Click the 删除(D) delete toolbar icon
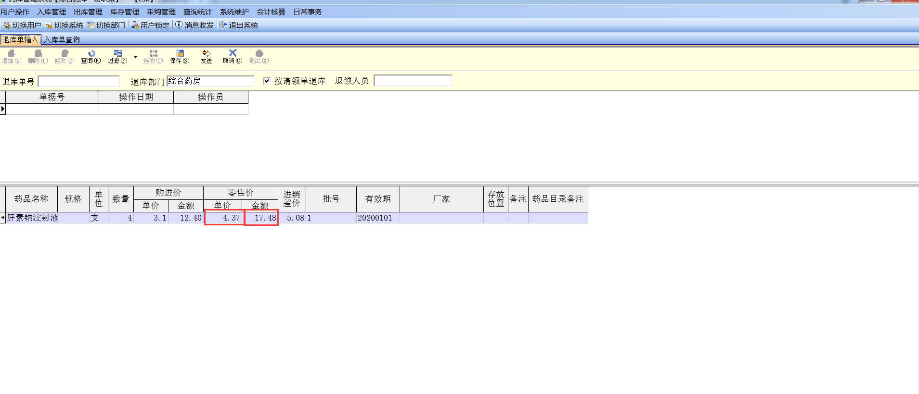This screenshot has width=919, height=394. [38, 53]
